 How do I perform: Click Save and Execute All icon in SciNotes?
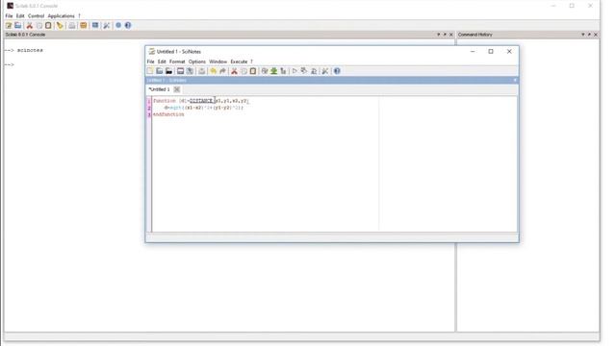pos(314,71)
